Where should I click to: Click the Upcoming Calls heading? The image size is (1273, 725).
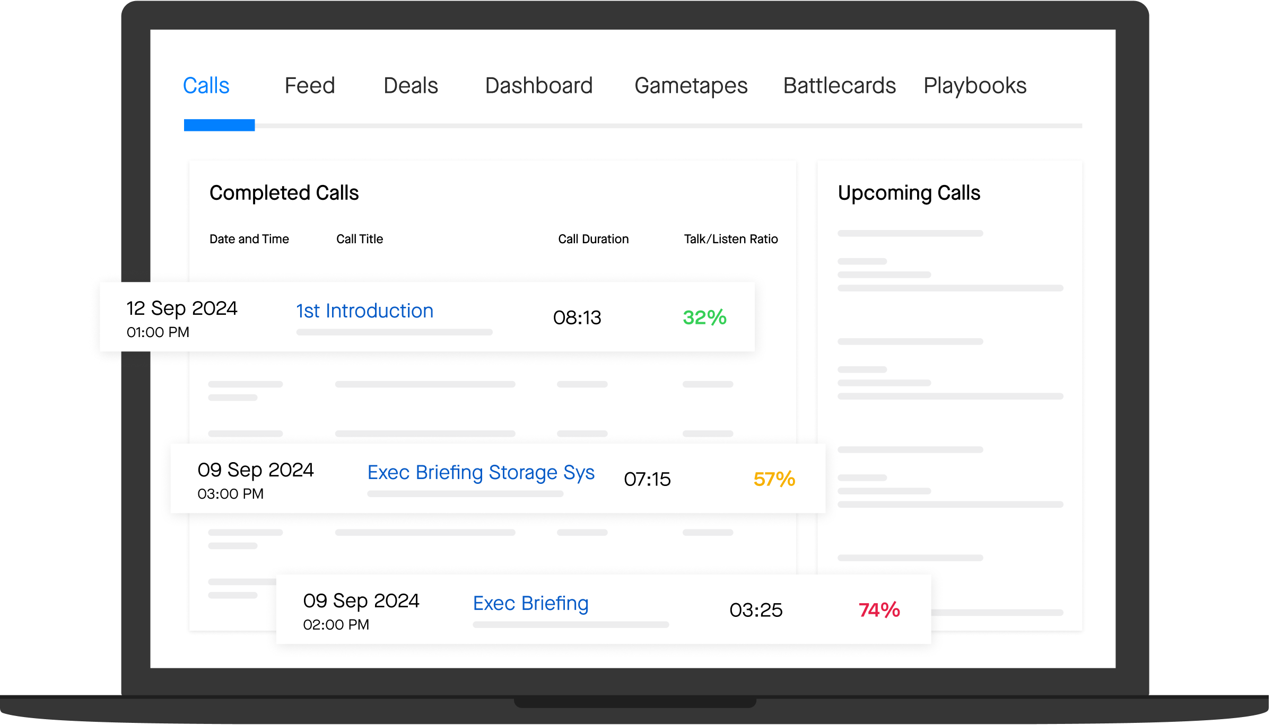tap(909, 193)
